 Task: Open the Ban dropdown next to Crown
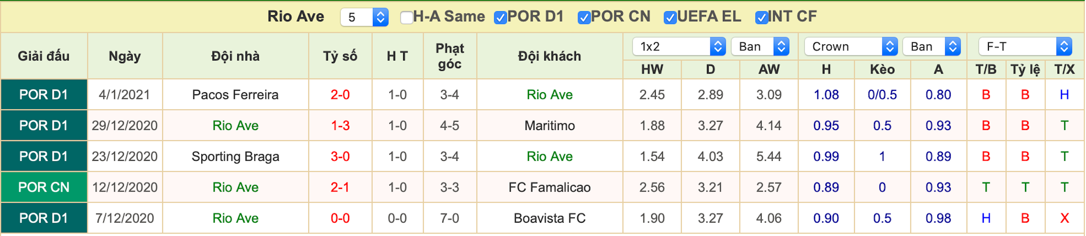click(x=931, y=46)
